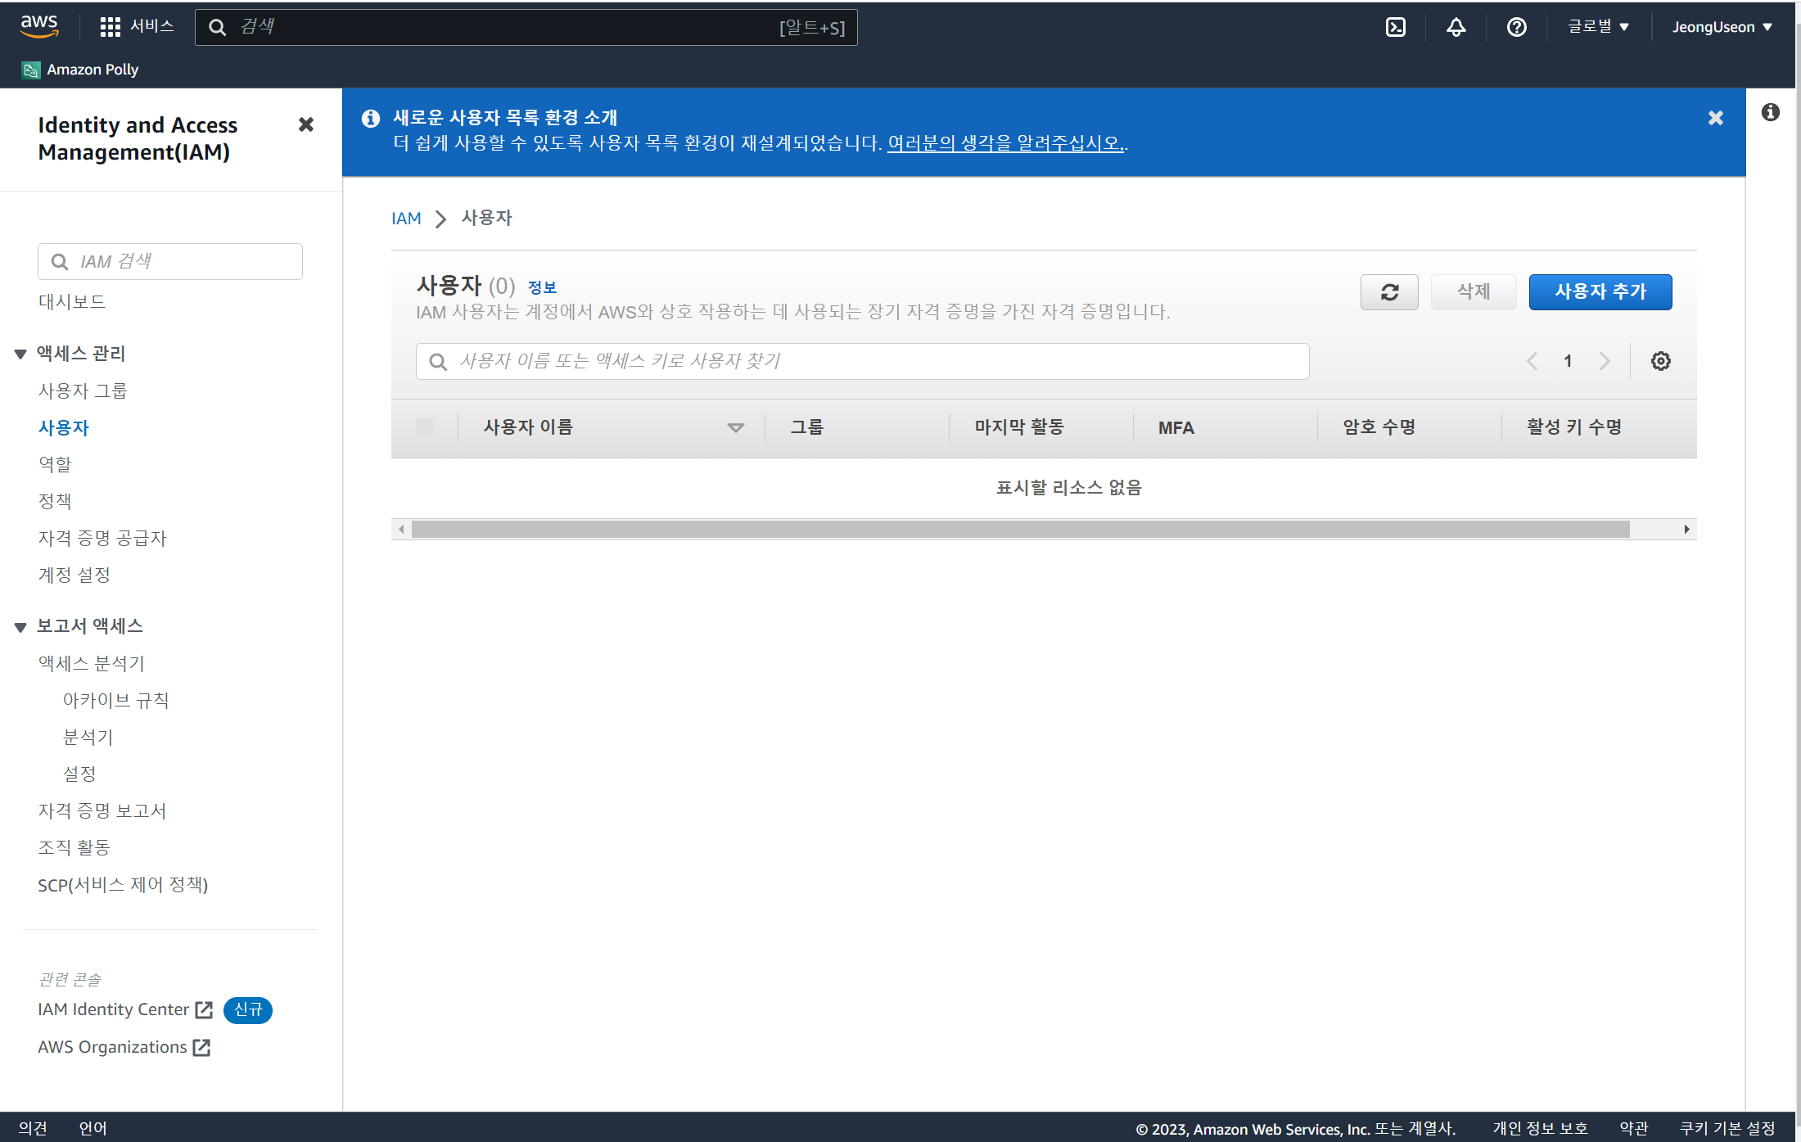
Task: Open the notifications bell
Action: tap(1456, 27)
